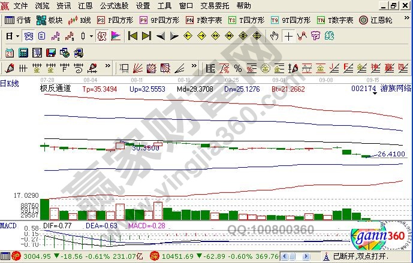Click the floppy disk save icon
This screenshot has height=263, width=413.
[50, 53]
